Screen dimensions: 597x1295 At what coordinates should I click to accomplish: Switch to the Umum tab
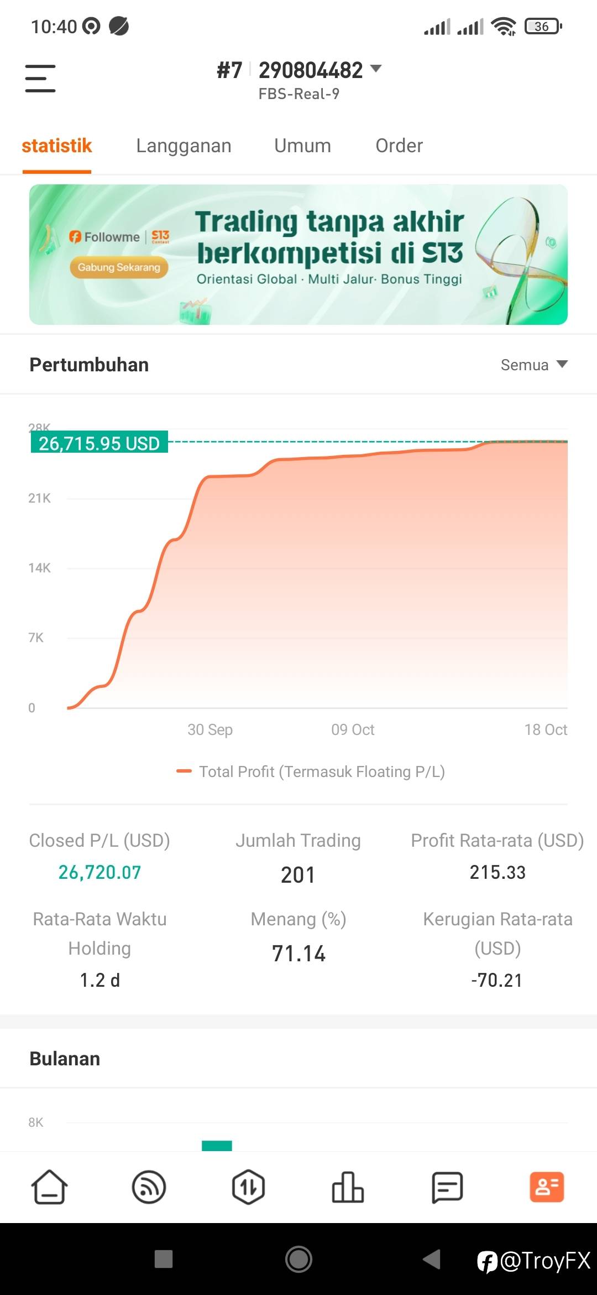point(302,146)
